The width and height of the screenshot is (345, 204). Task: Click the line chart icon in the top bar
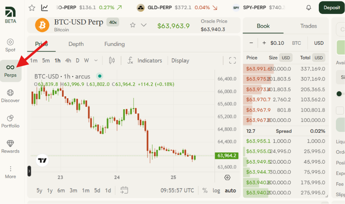point(45,8)
